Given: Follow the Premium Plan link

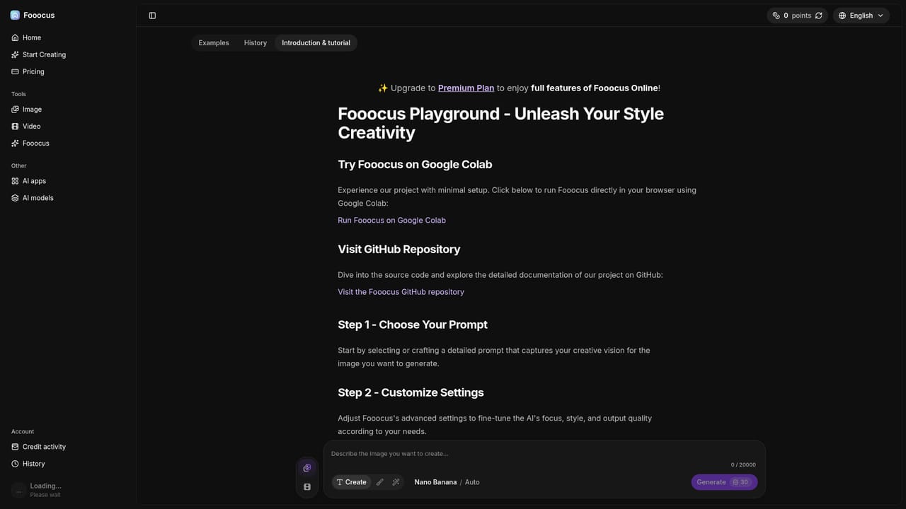Looking at the screenshot, I should point(466,88).
